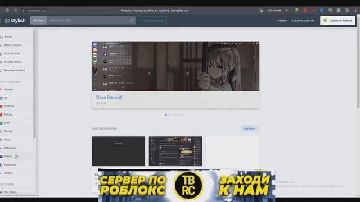Click the sidebar scrollbar
The width and height of the screenshot is (360, 202).
point(34,84)
